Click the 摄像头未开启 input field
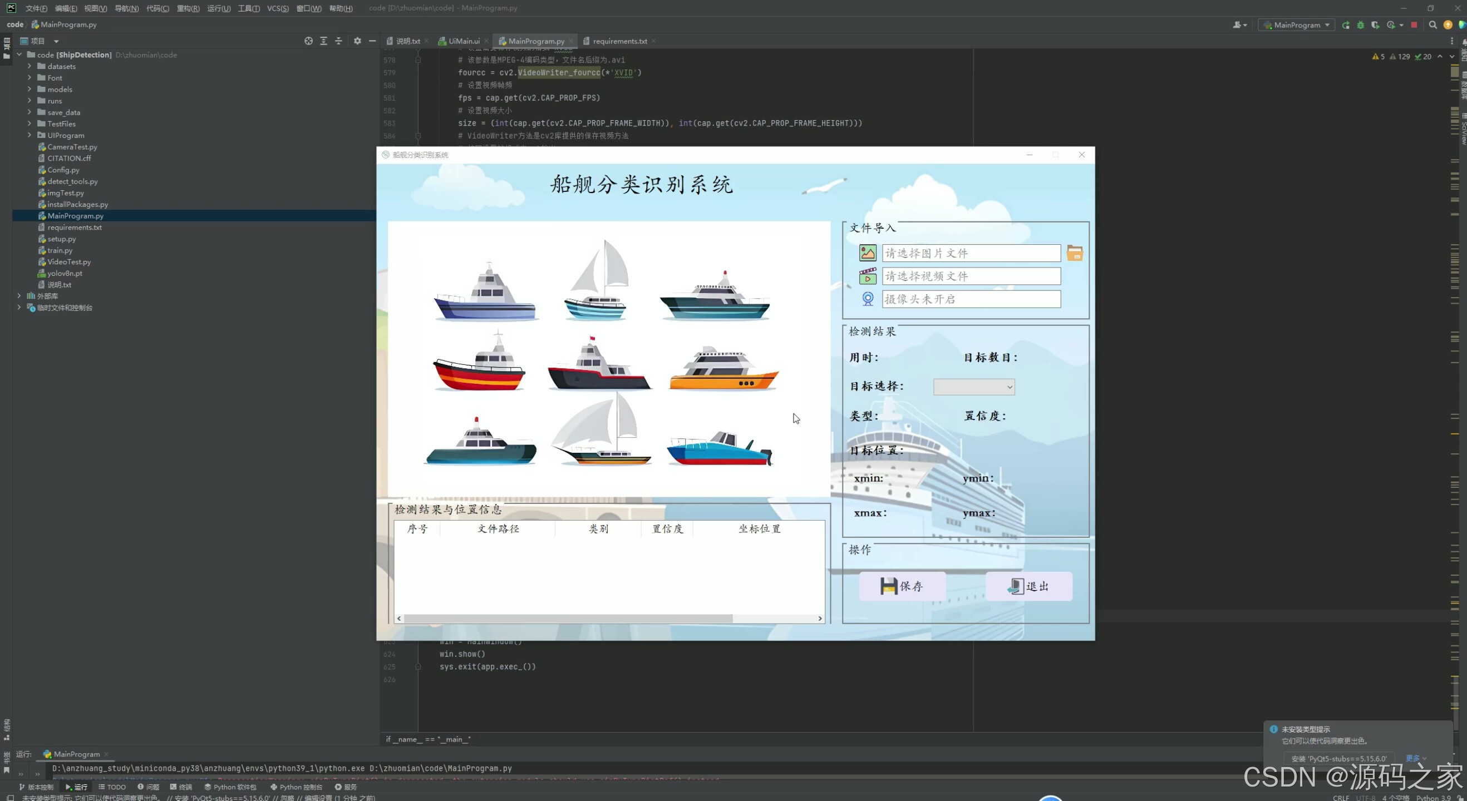 tap(971, 299)
